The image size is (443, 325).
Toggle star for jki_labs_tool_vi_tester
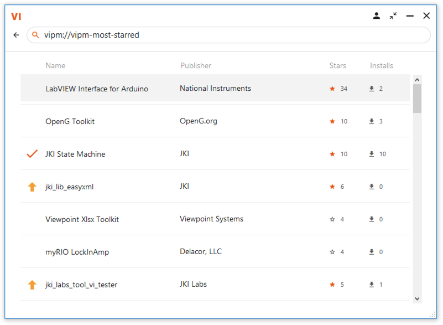(x=332, y=285)
